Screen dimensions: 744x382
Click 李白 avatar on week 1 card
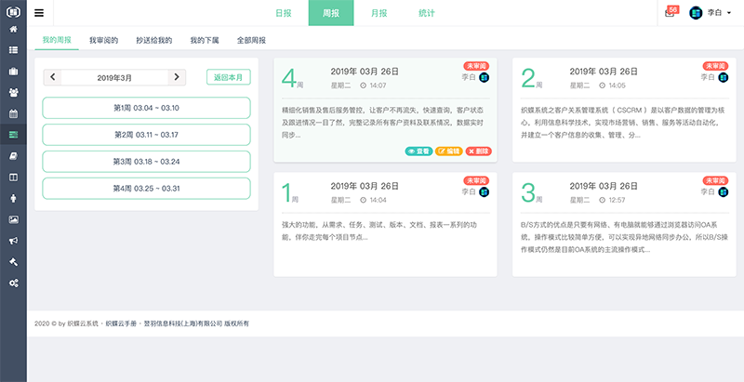point(484,192)
